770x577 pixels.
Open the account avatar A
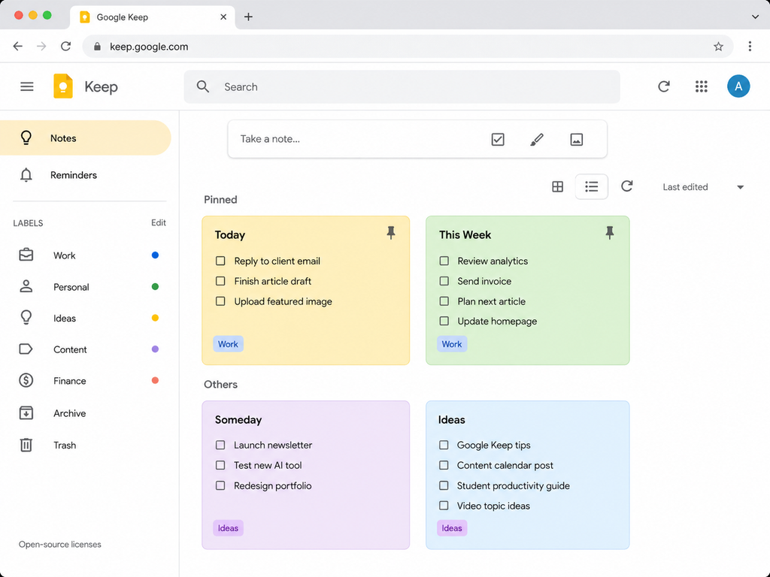[738, 86]
